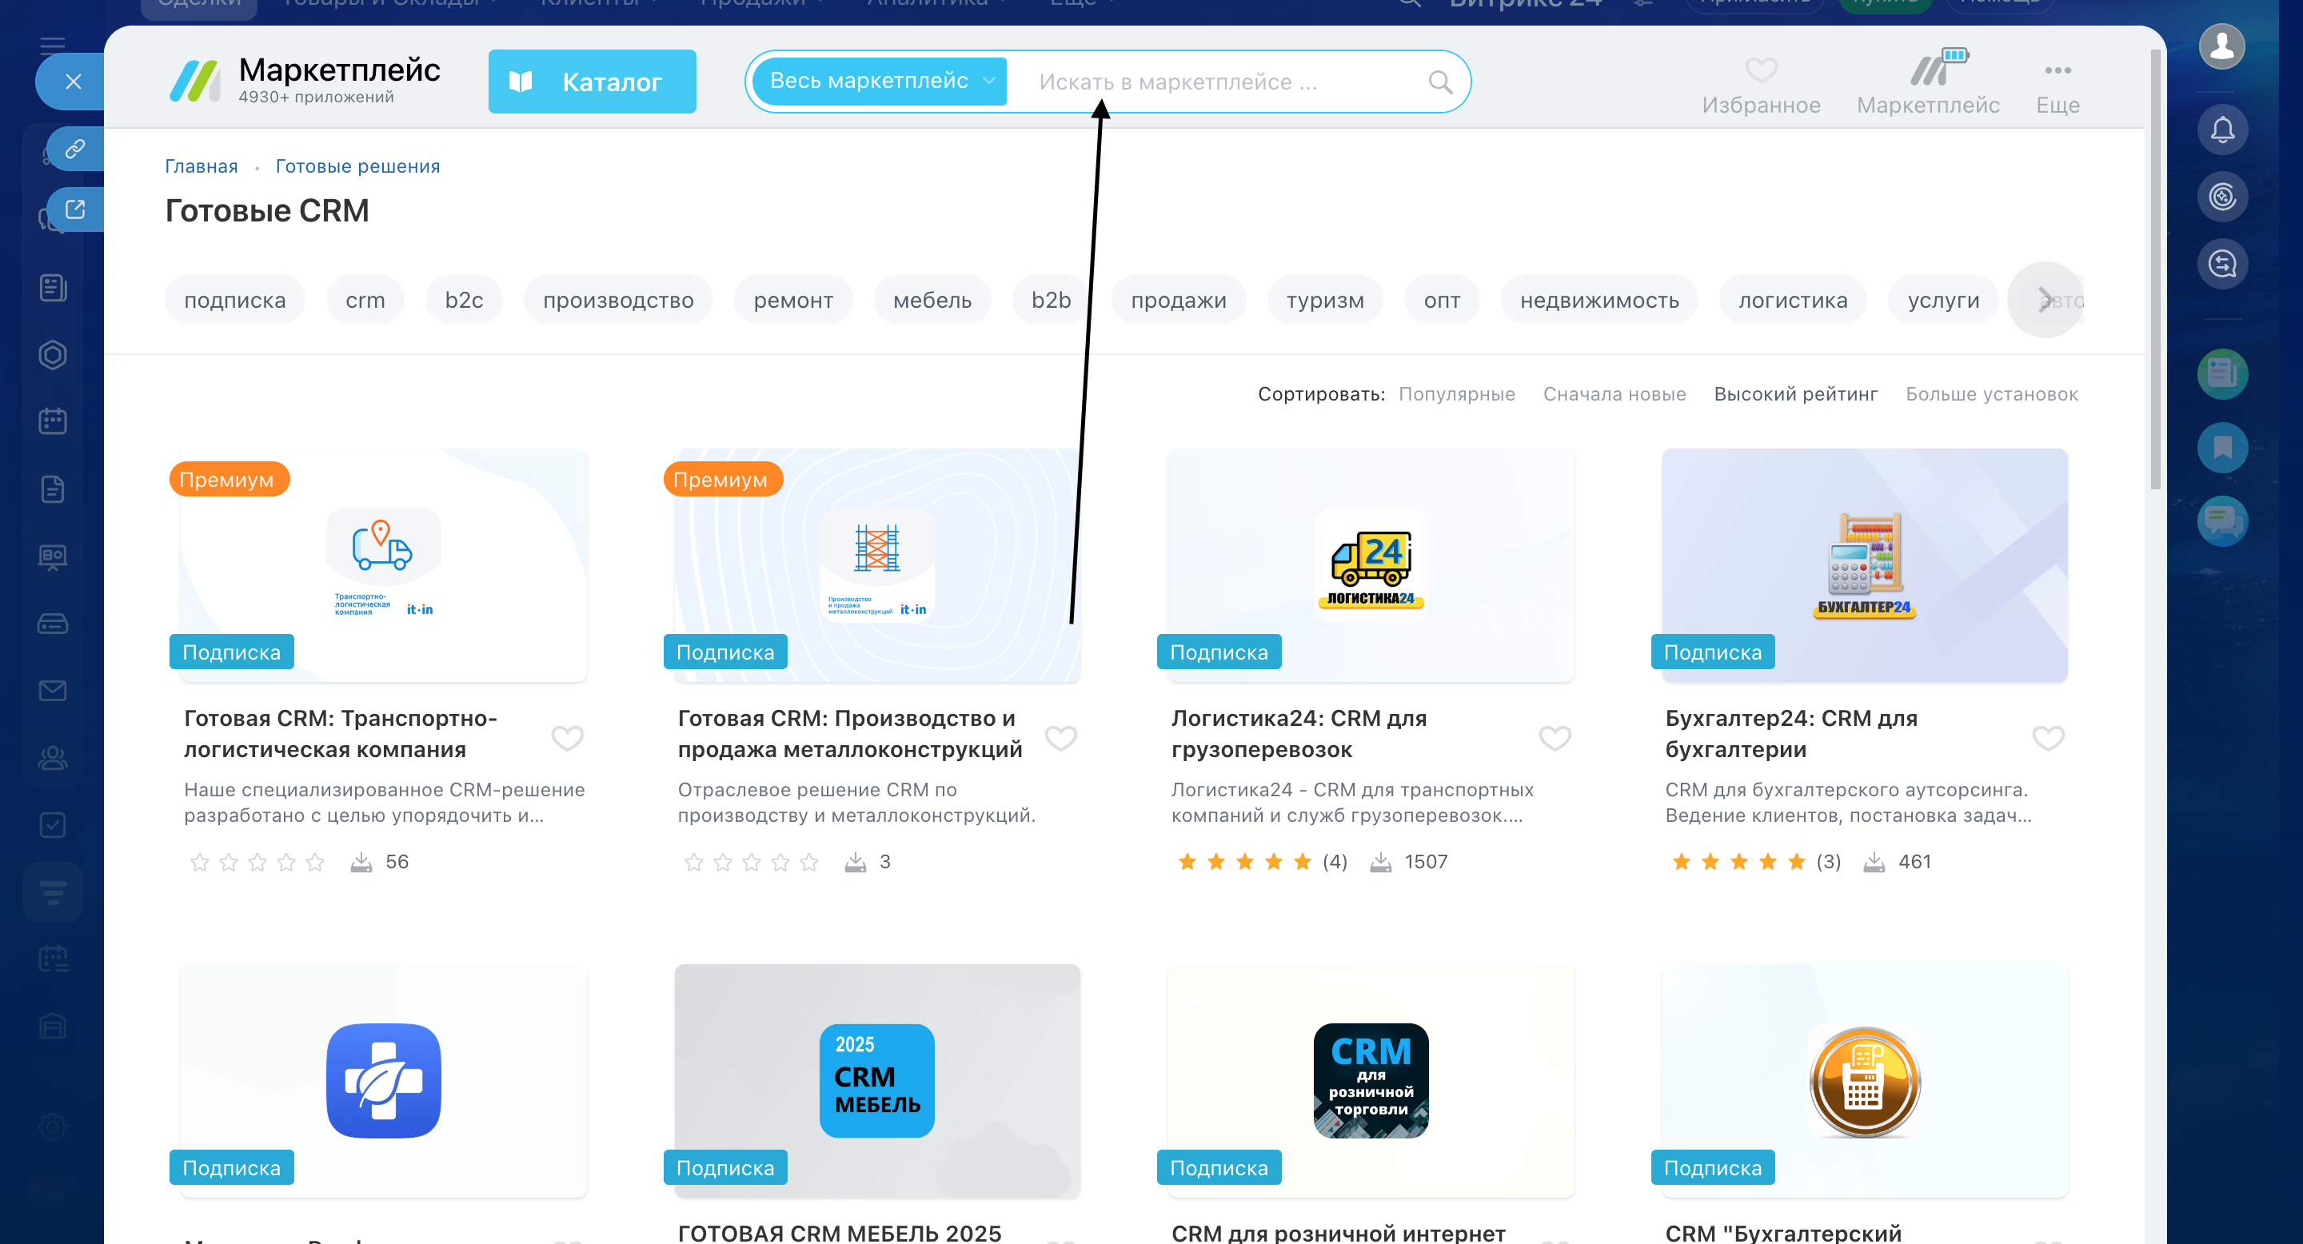Open the Каталог button

point(592,82)
